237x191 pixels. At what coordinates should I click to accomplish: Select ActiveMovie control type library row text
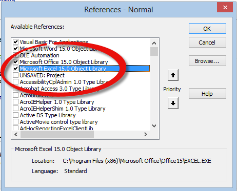58,122
